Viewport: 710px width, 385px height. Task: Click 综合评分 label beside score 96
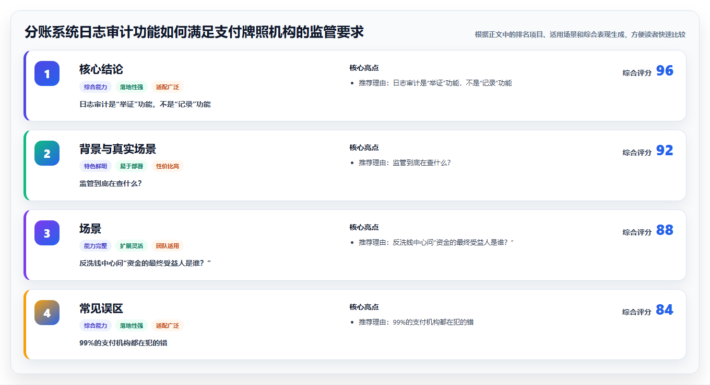click(x=637, y=73)
